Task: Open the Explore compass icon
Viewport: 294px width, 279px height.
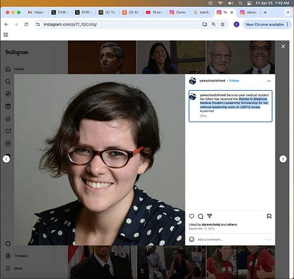Action: click(8, 94)
